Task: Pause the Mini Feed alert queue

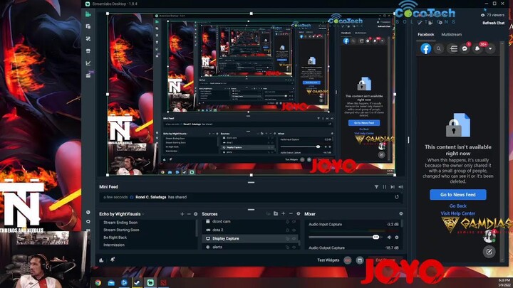Action: (x=385, y=187)
